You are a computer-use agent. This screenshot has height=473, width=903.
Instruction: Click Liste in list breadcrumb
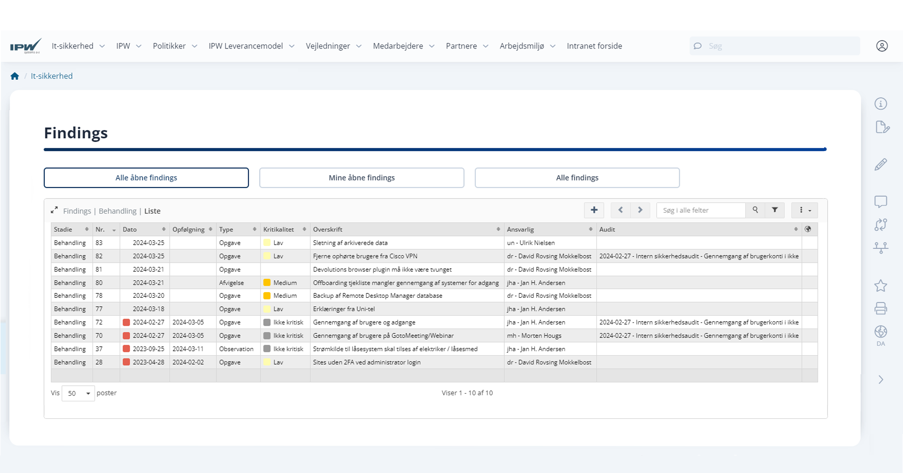coord(153,211)
